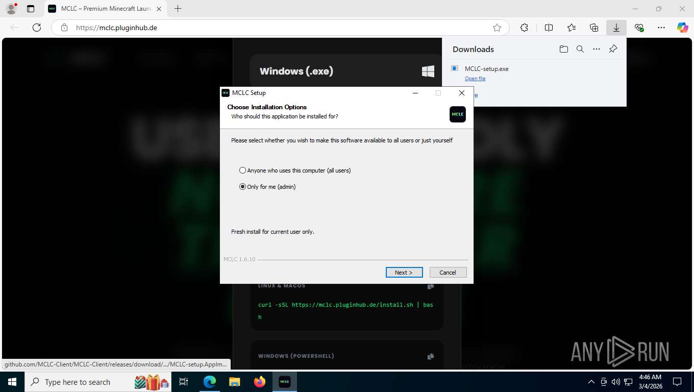Select the MCLC Premium Minecraft Launcher tab
The height and width of the screenshot is (392, 694).
coord(105,9)
